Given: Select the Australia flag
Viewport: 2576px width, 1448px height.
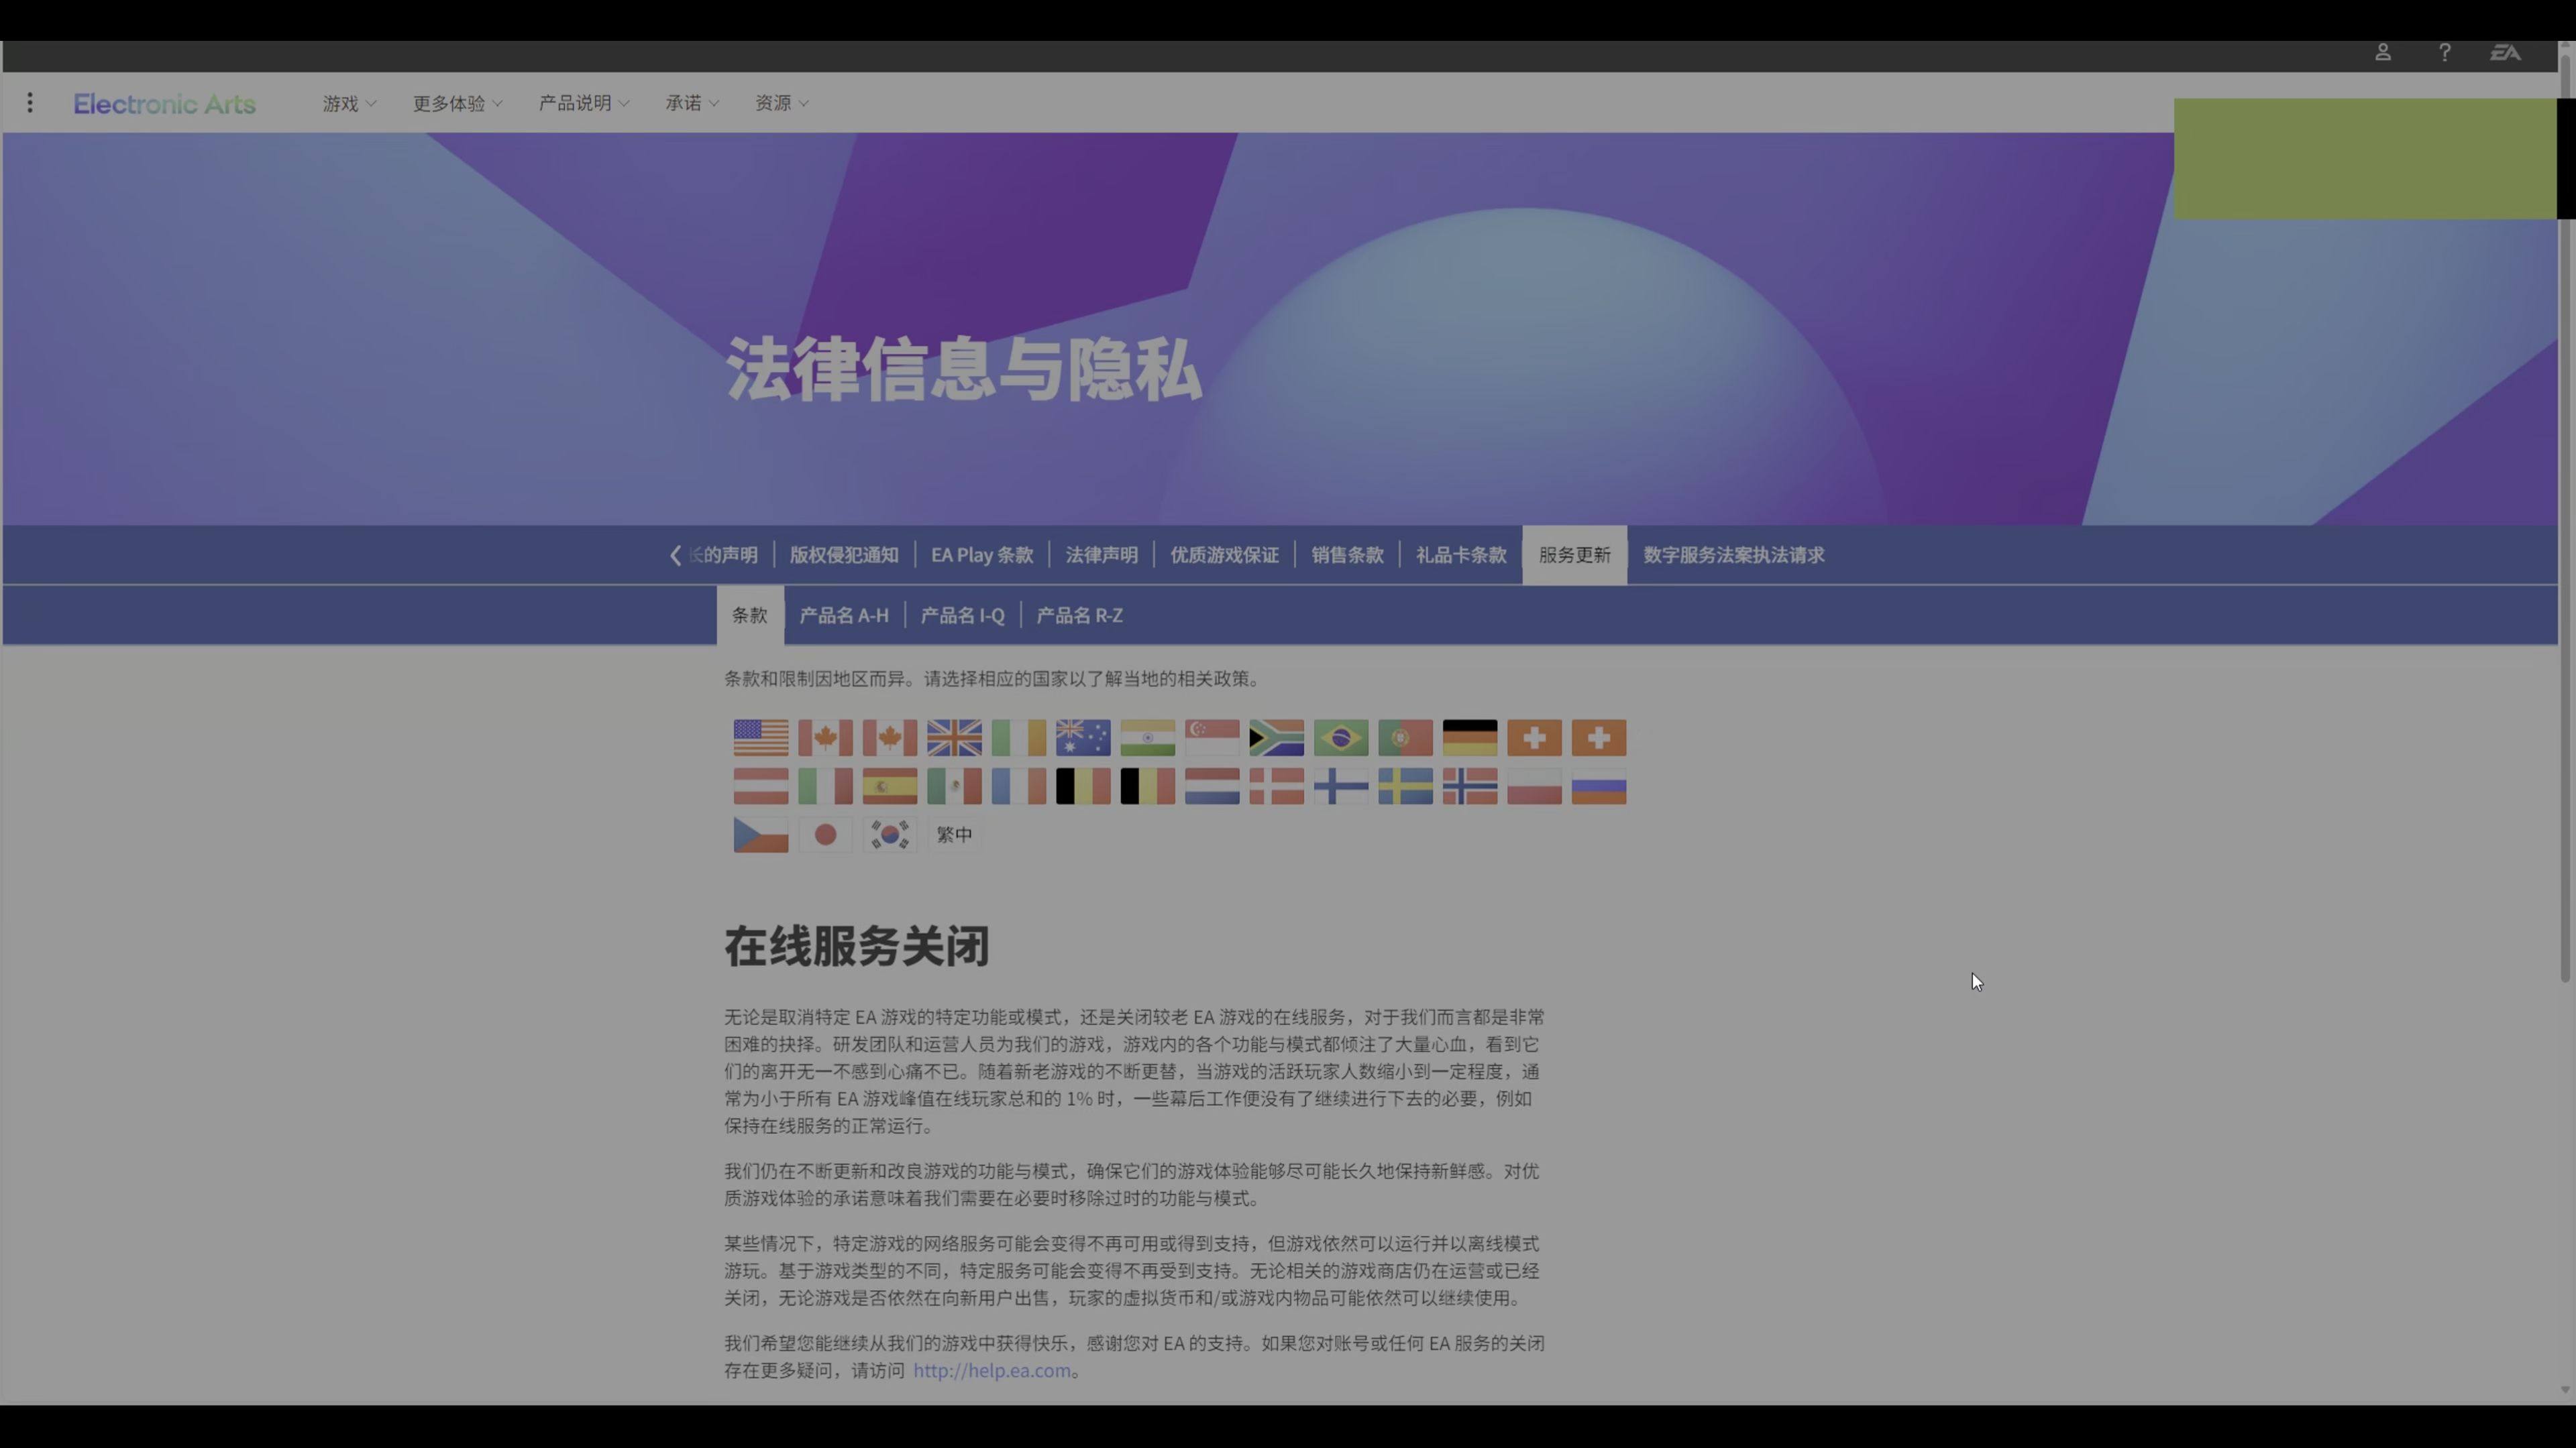Looking at the screenshot, I should (x=1083, y=739).
